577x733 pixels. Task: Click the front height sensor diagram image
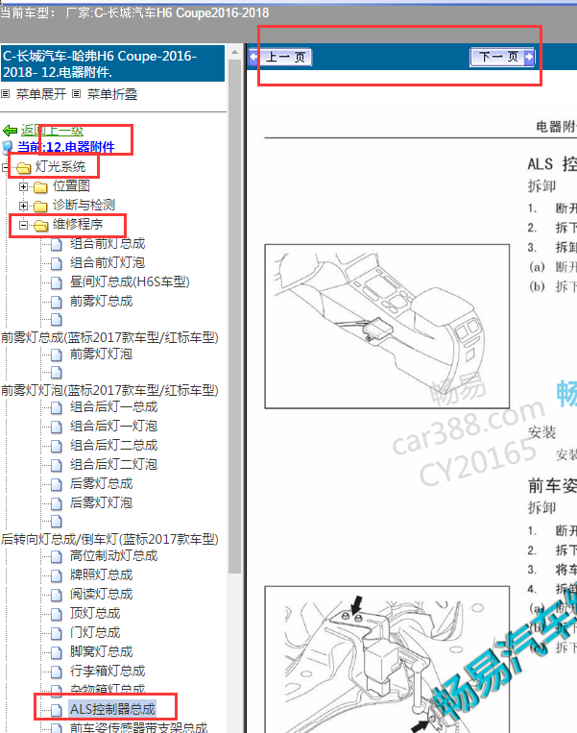(x=387, y=659)
